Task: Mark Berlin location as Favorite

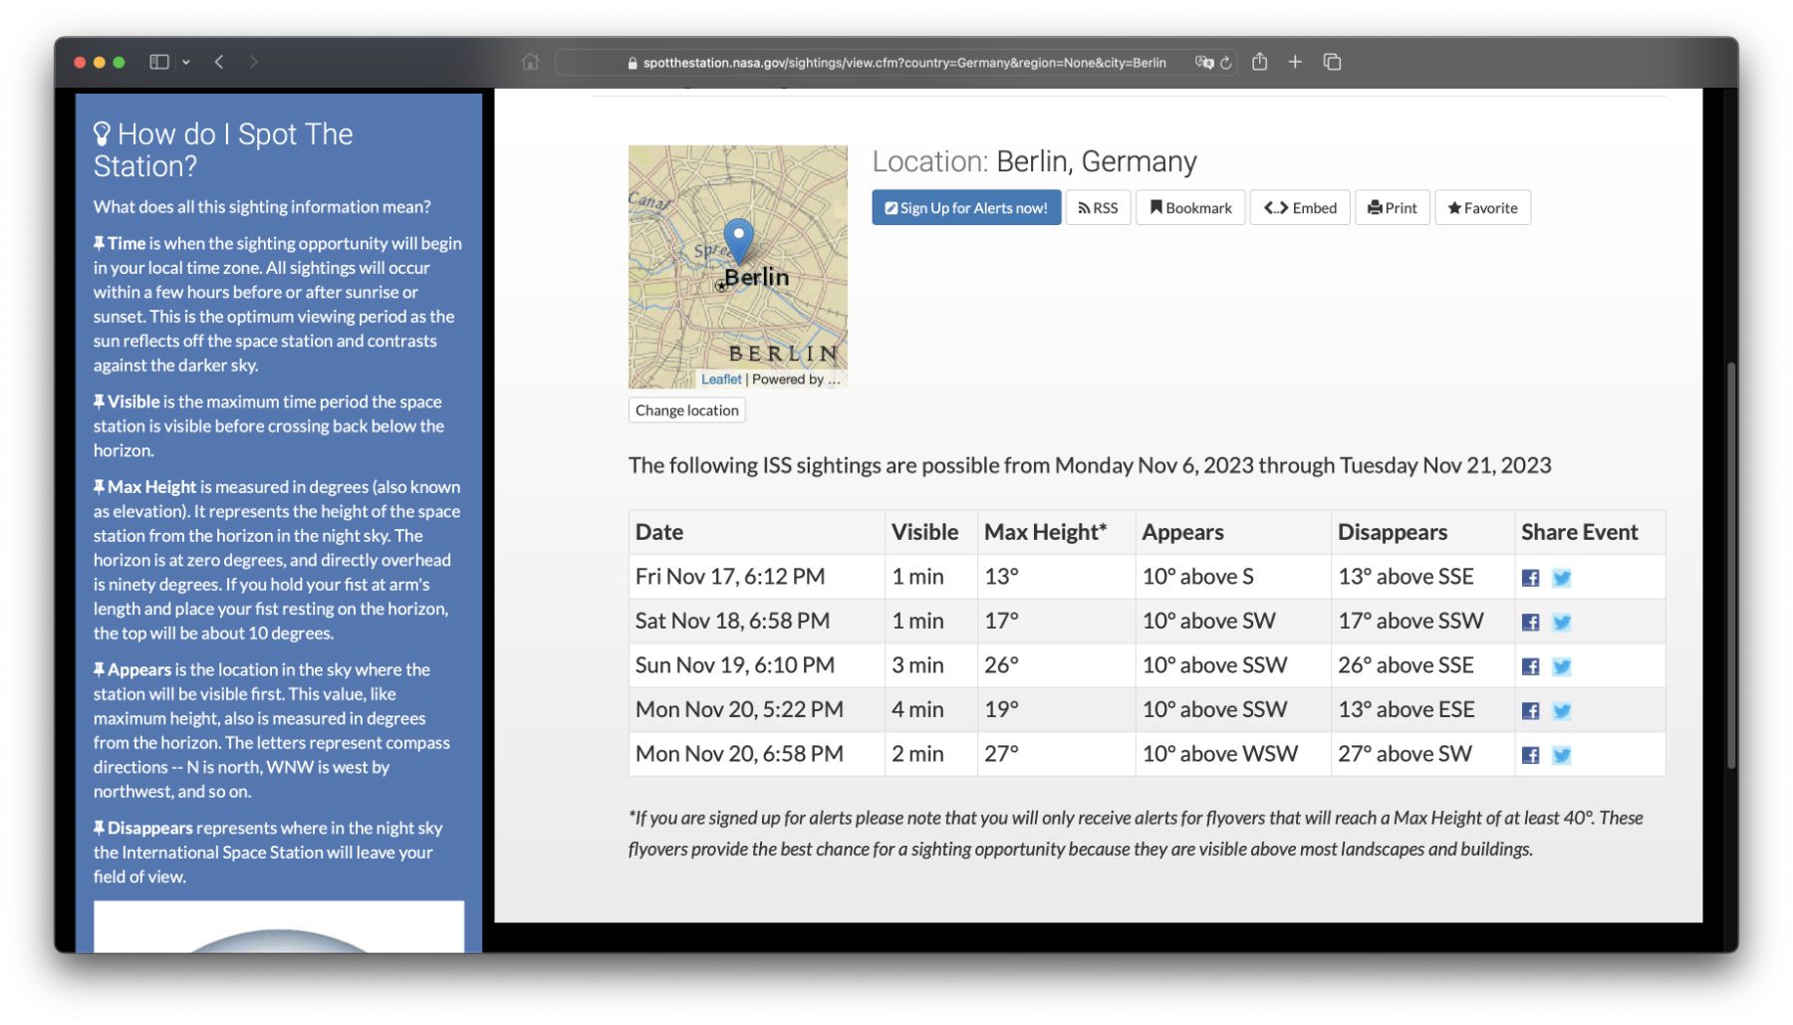Action: 1481,207
